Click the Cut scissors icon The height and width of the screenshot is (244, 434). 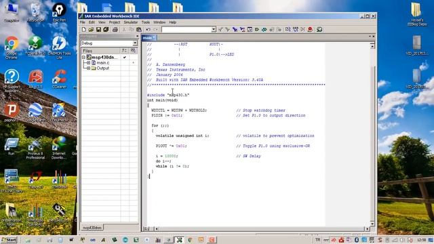(x=124, y=29)
